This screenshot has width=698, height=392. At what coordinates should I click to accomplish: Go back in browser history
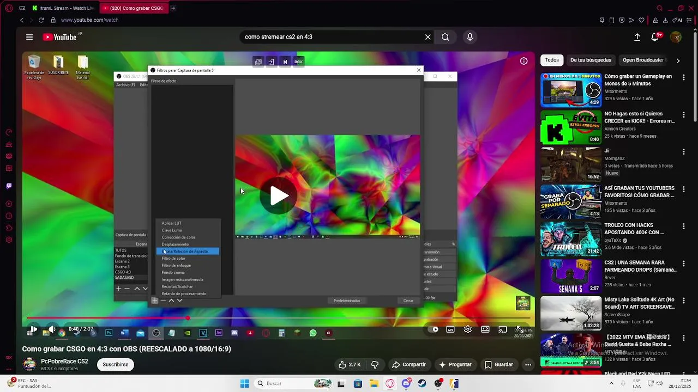coord(22,20)
